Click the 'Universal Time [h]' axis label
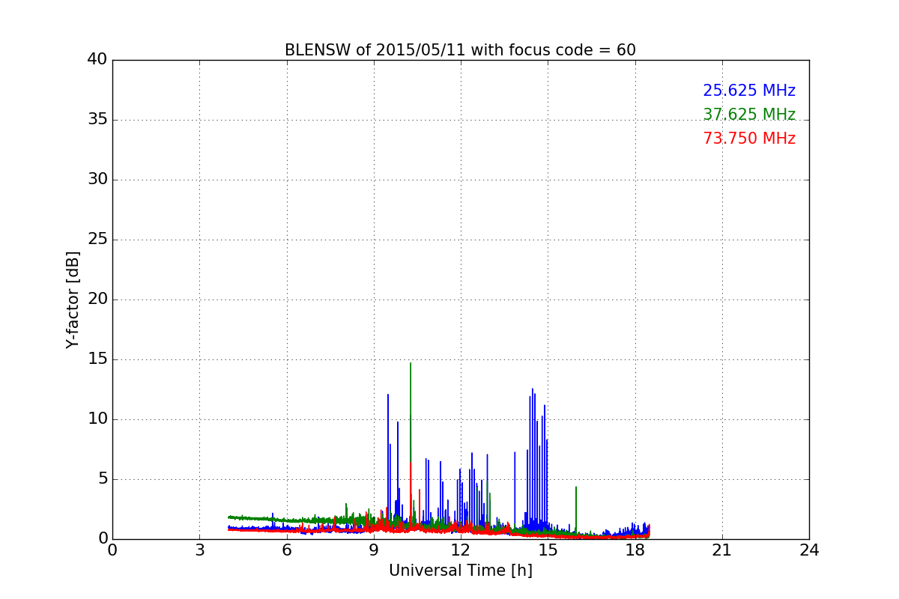 pos(460,571)
